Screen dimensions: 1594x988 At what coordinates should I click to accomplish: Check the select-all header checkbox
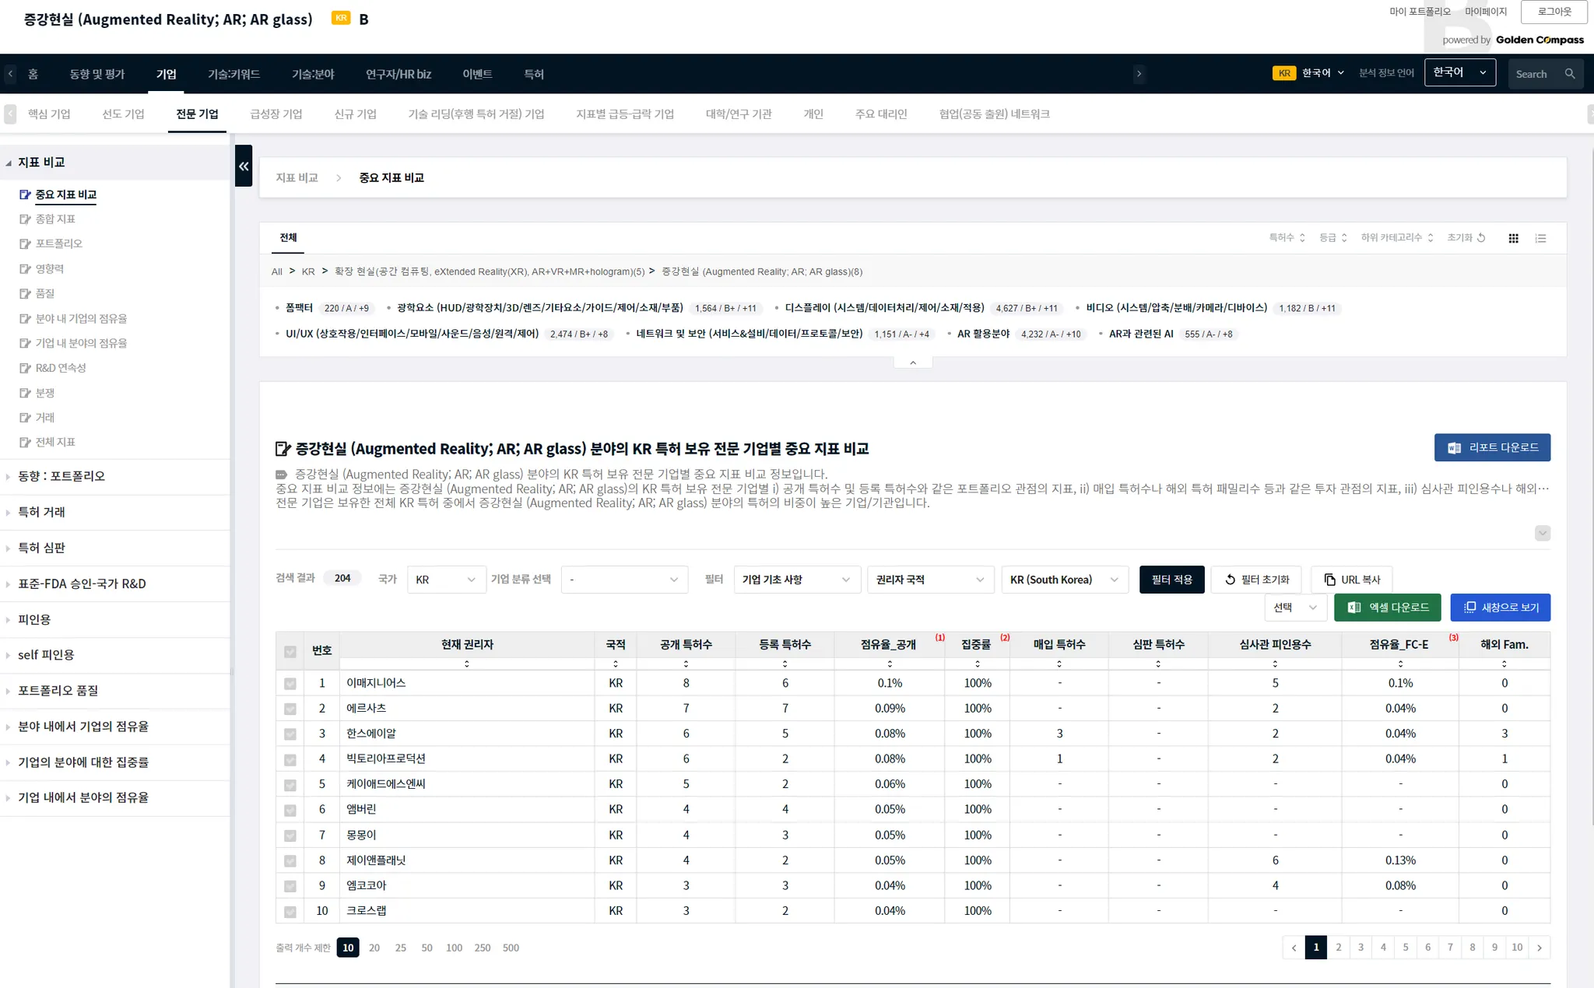click(x=290, y=651)
